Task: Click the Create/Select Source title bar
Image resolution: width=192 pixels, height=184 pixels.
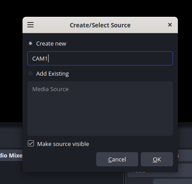Action: [x=100, y=25]
